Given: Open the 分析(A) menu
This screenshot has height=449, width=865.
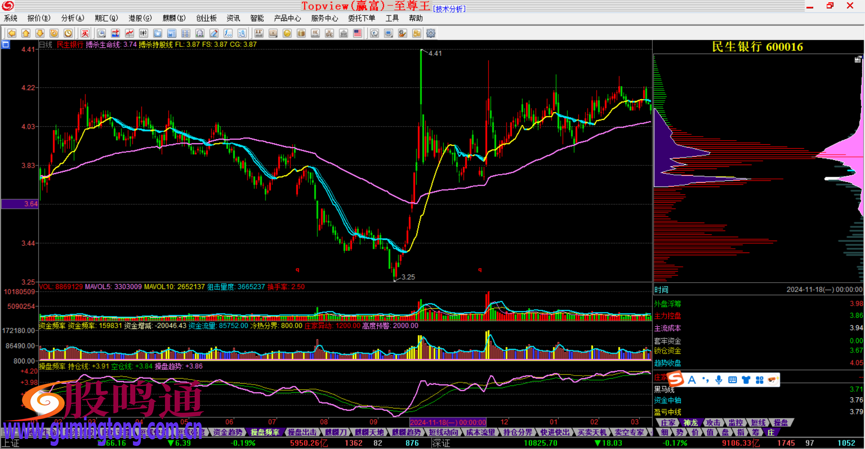Looking at the screenshot, I should (73, 18).
